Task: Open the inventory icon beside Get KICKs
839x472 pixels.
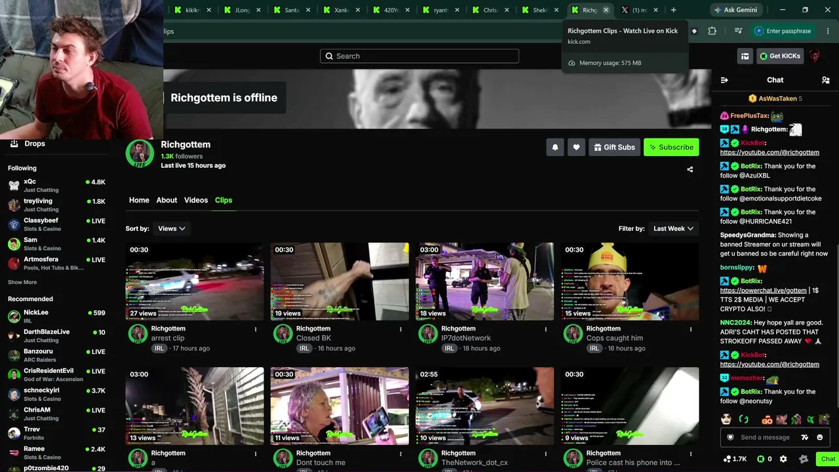Action: click(745, 56)
